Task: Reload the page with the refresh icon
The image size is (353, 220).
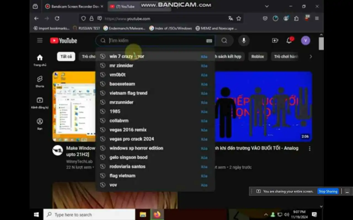Action: click(x=57, y=18)
